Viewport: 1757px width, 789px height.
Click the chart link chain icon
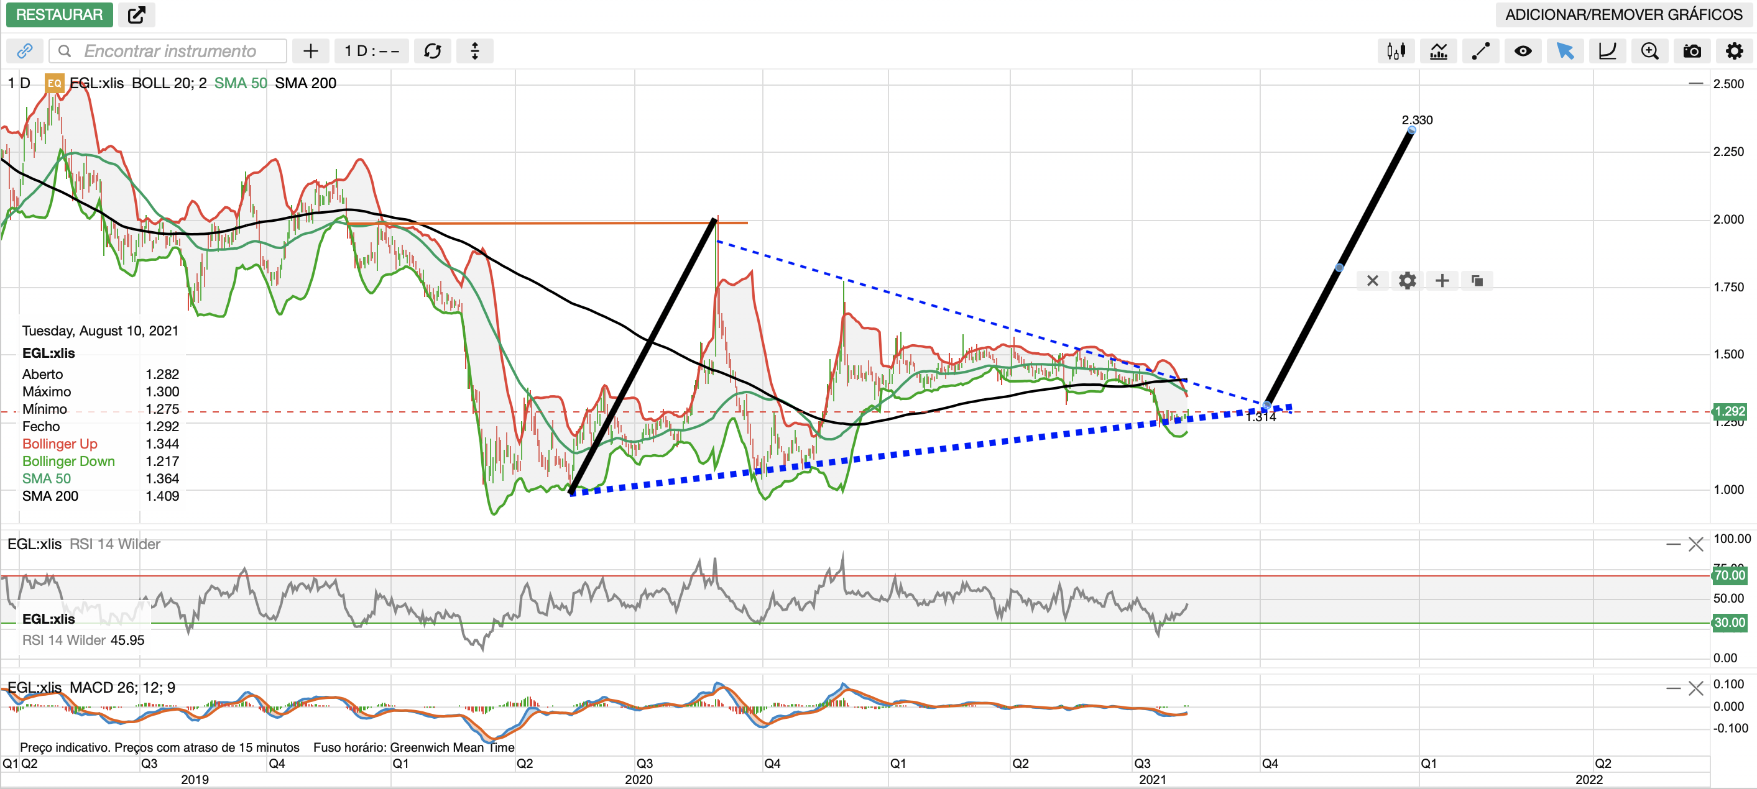point(24,51)
